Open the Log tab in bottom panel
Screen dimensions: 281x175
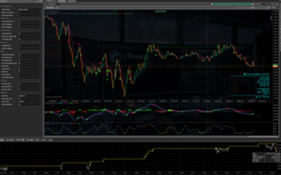coord(51,140)
